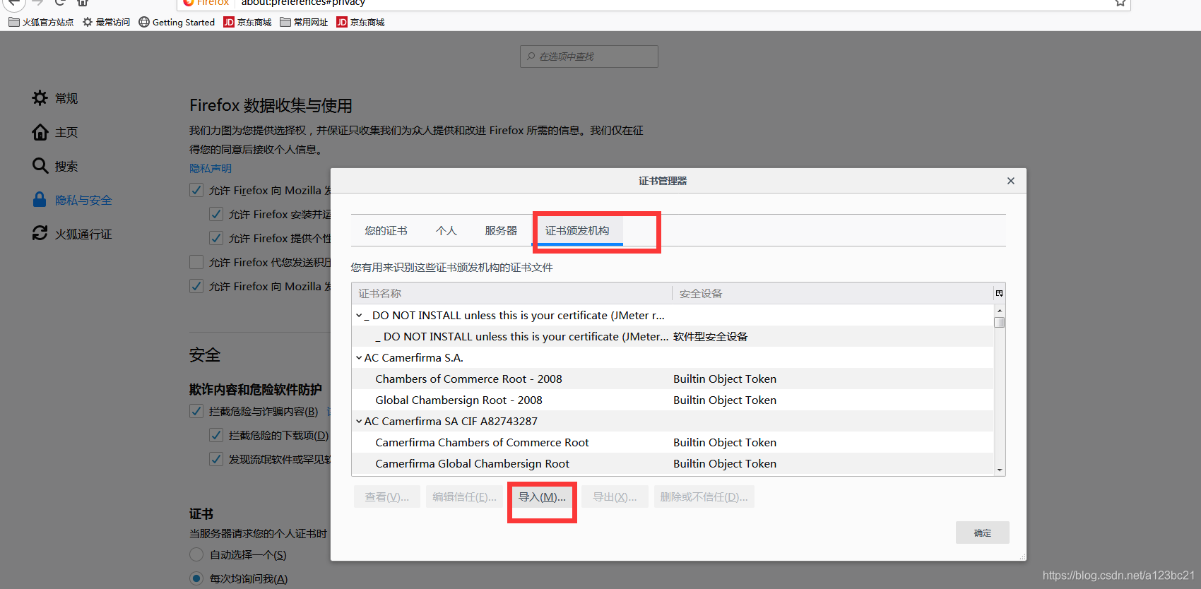Collapse the _ DO NOT INSTALL certificate group
The width and height of the screenshot is (1201, 589).
tap(359, 316)
